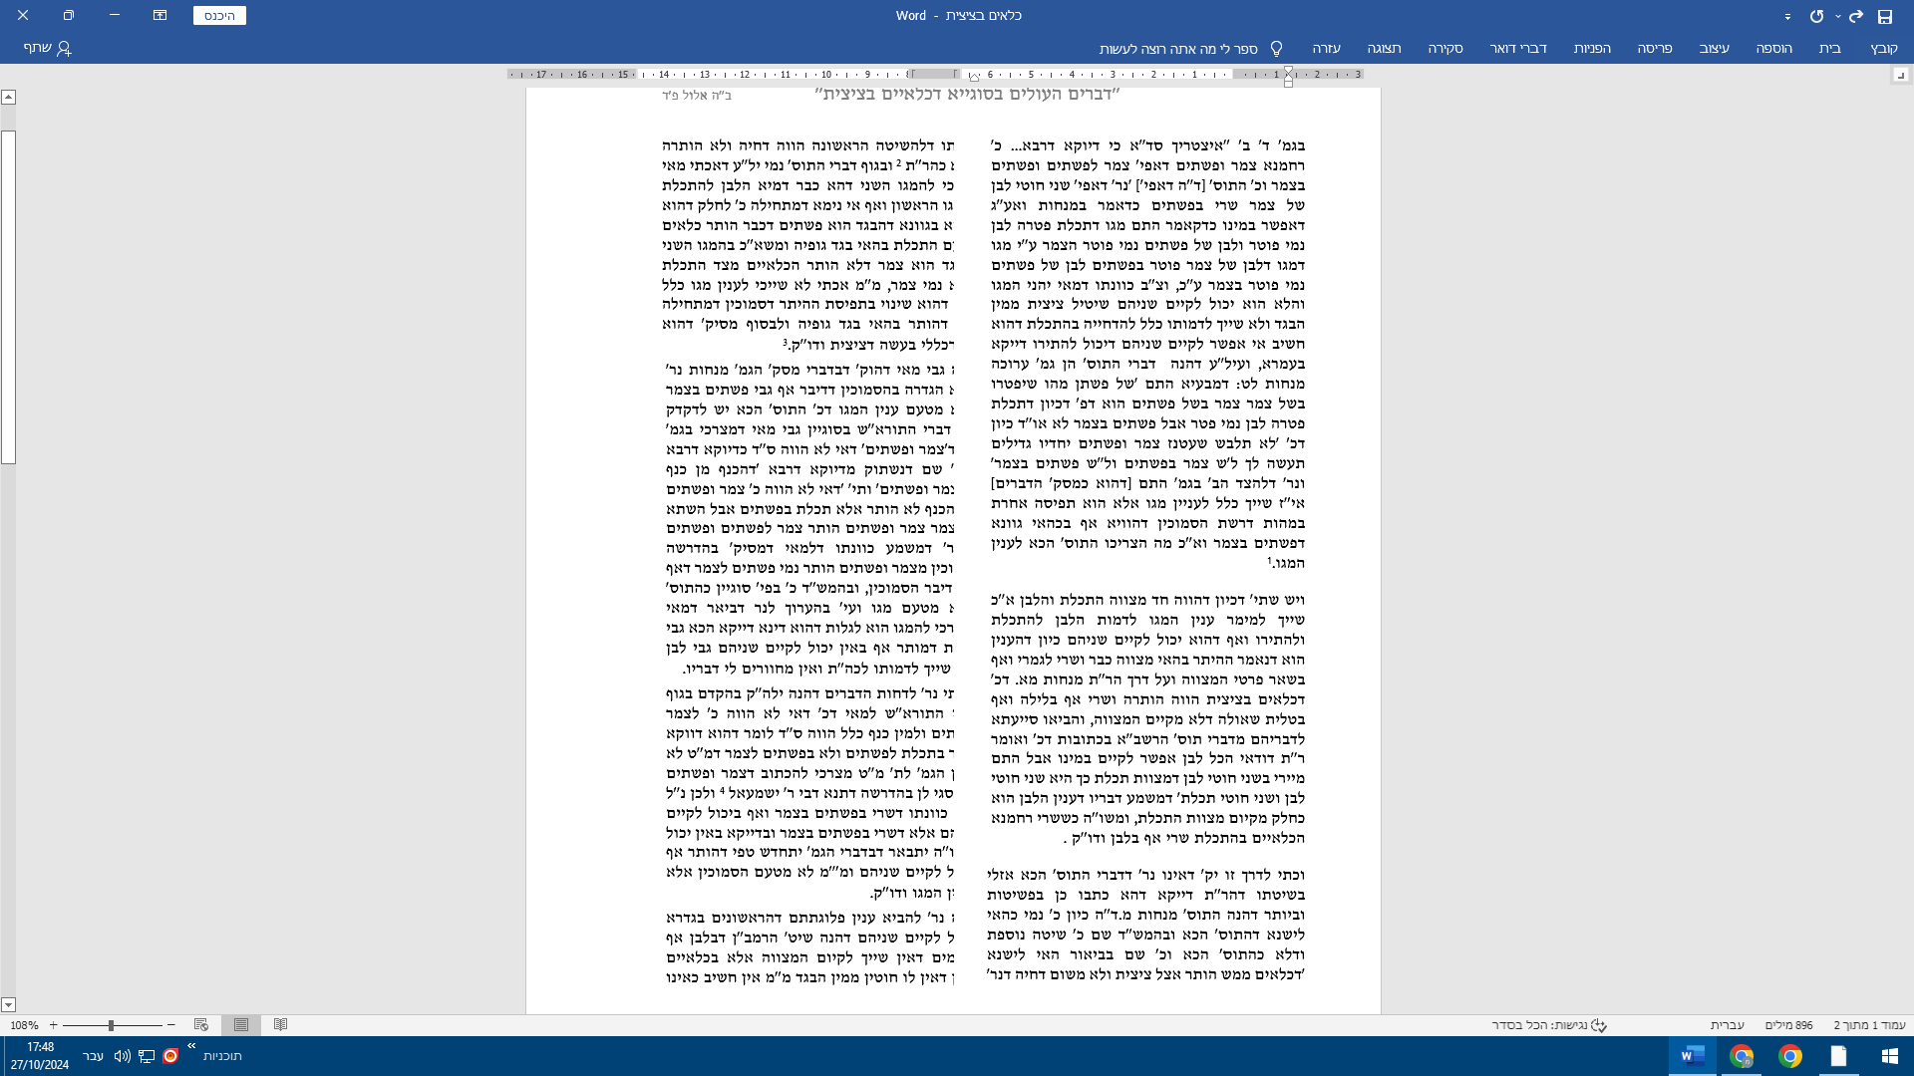Click the zoom slider handle
Screen dimensions: 1914x1076
pos(112,1025)
